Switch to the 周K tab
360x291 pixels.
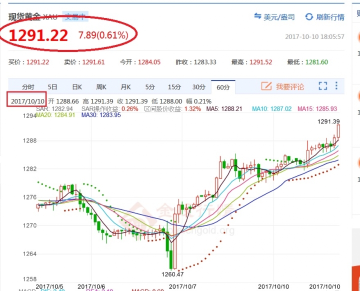101,87
